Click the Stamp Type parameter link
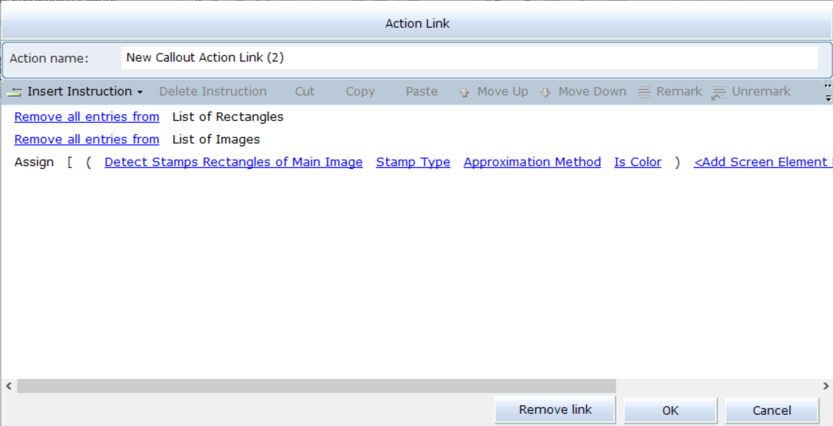Image resolution: width=833 pixels, height=426 pixels. [413, 162]
